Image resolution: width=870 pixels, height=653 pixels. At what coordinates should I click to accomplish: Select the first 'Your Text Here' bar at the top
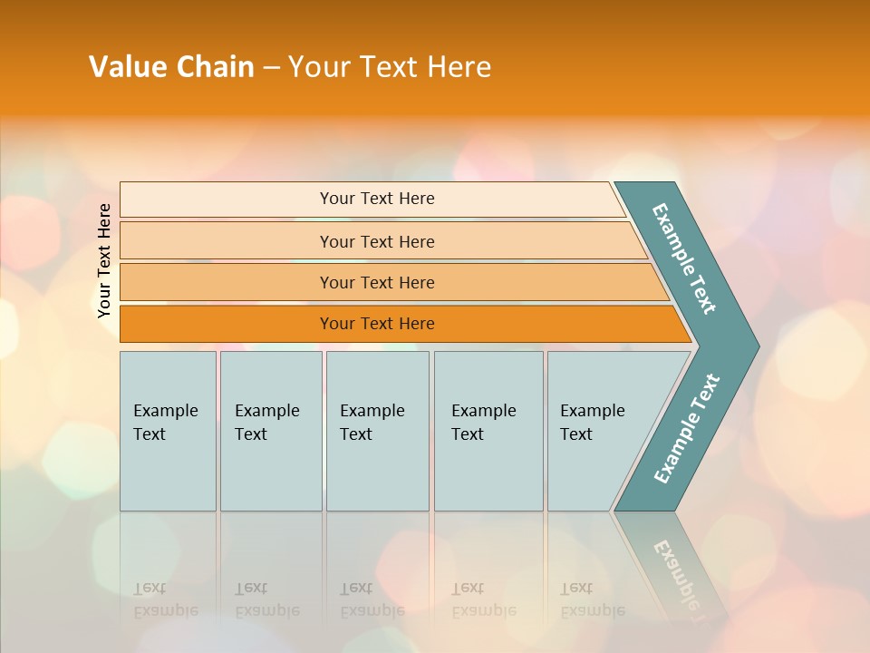tap(376, 199)
